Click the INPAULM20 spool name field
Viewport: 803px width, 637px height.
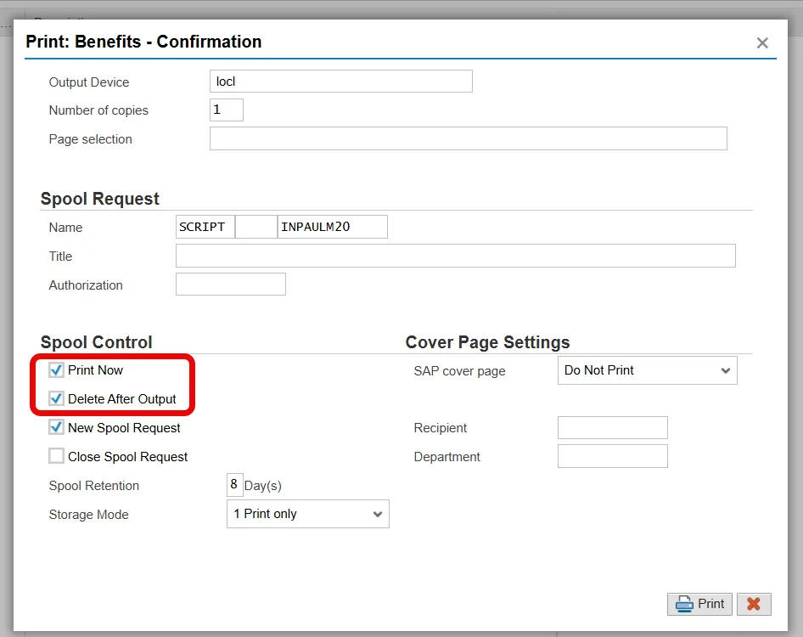tap(332, 228)
